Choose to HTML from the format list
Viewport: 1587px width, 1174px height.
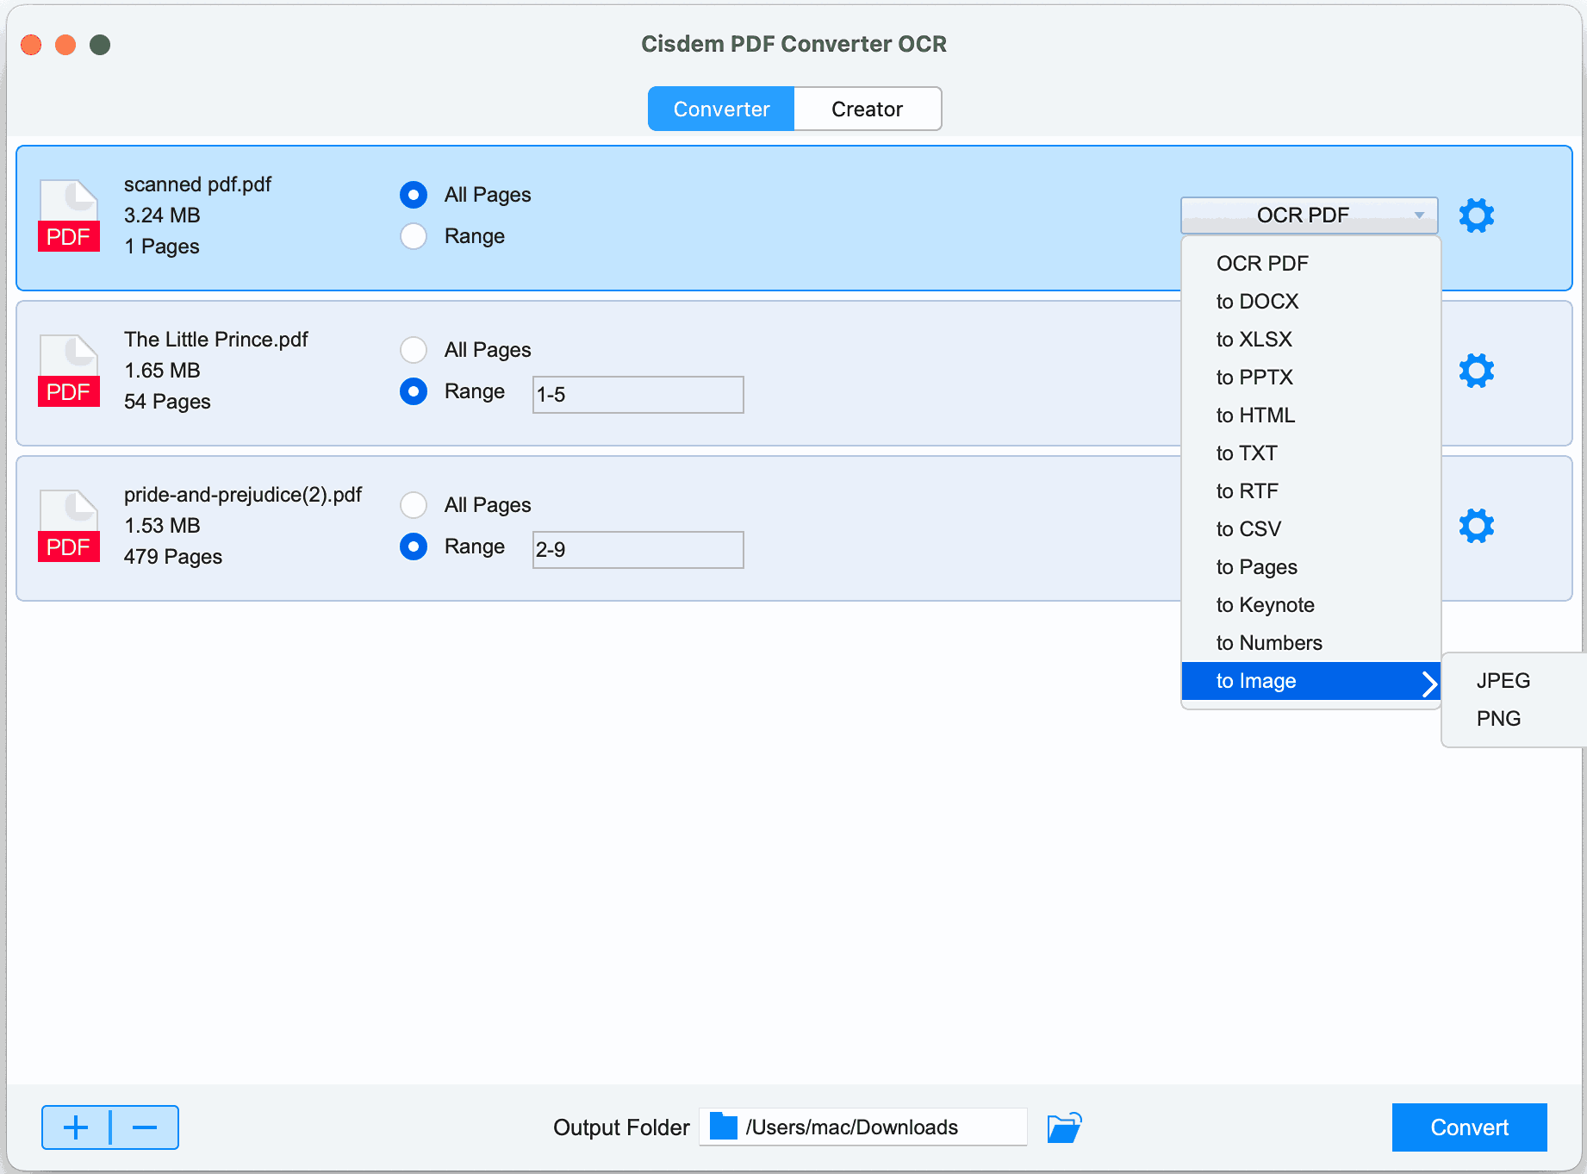[1310, 415]
